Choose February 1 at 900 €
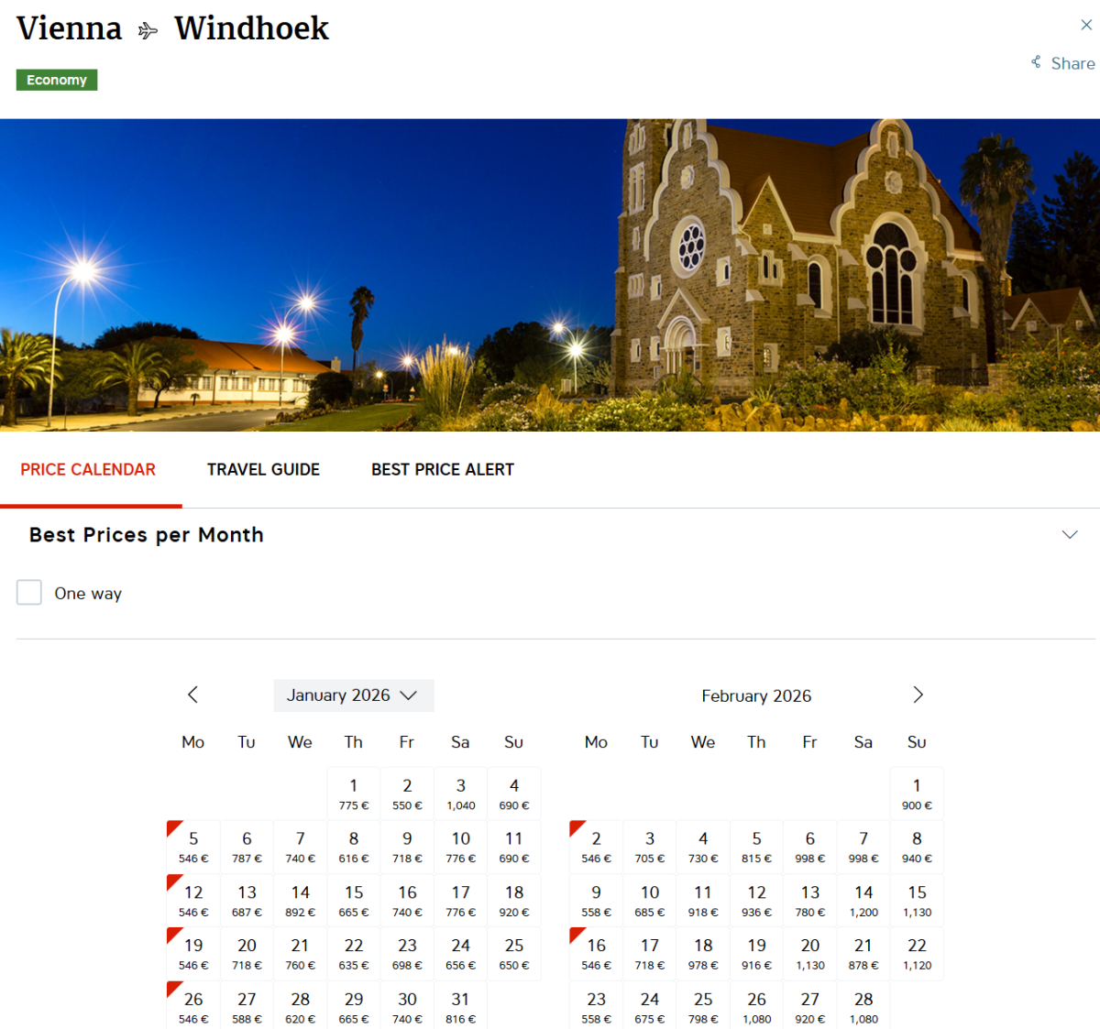 point(917,794)
